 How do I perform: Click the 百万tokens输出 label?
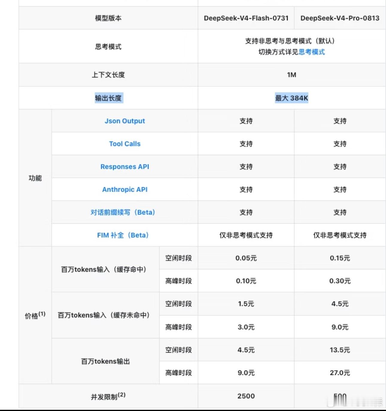[x=105, y=361]
